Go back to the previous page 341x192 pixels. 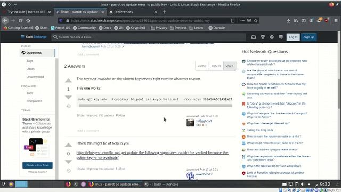tap(5, 21)
